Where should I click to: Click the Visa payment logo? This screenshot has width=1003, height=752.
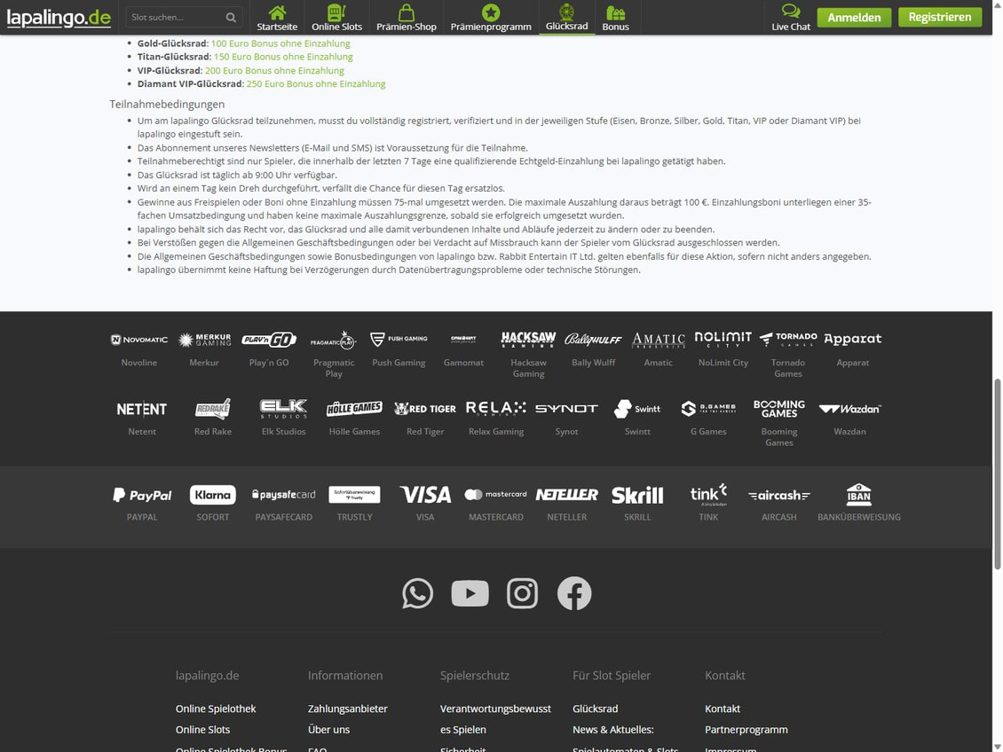tap(425, 495)
